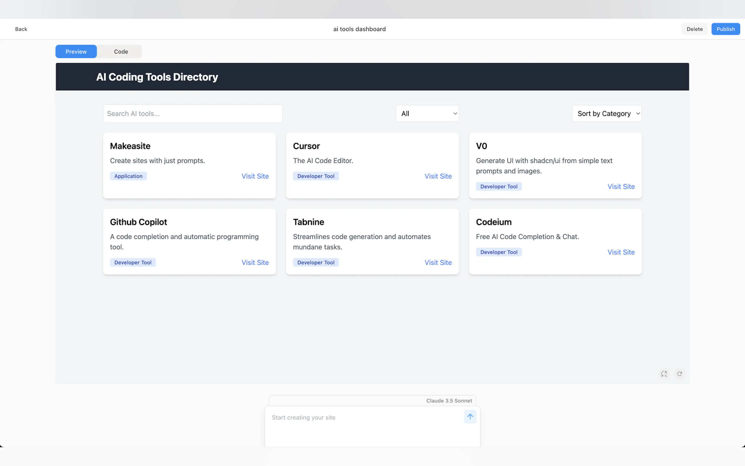Click Codeium's Visit Site link
Image resolution: width=745 pixels, height=466 pixels.
click(621, 252)
